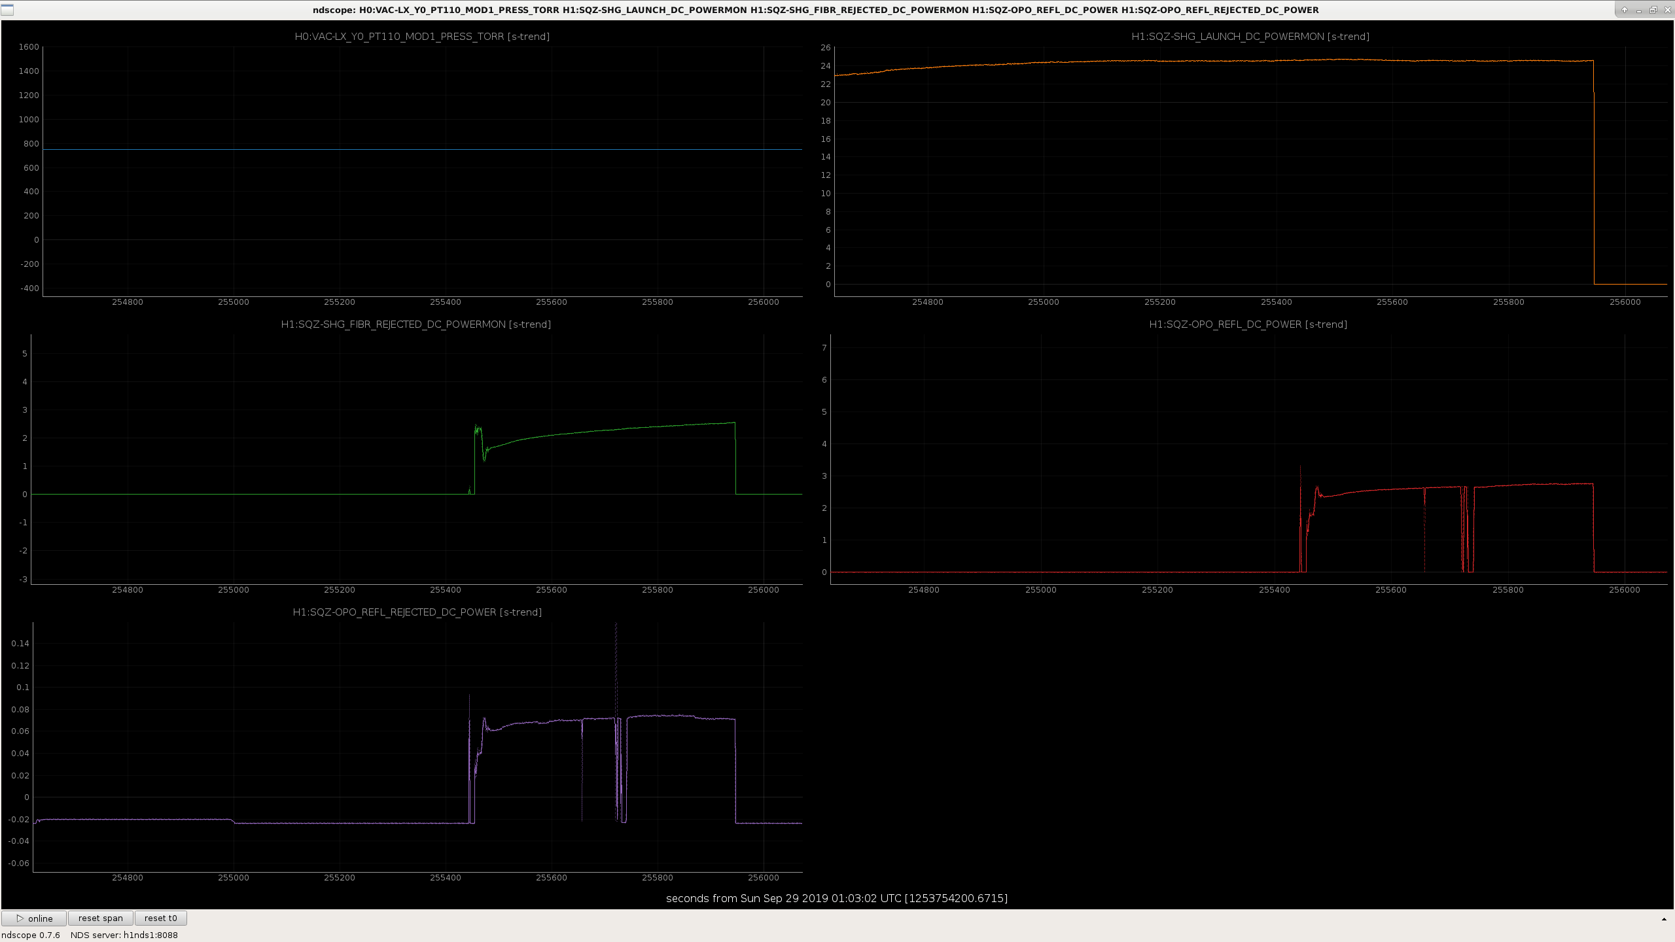Click the reset span button
This screenshot has width=1675, height=942.
pyautogui.click(x=101, y=918)
